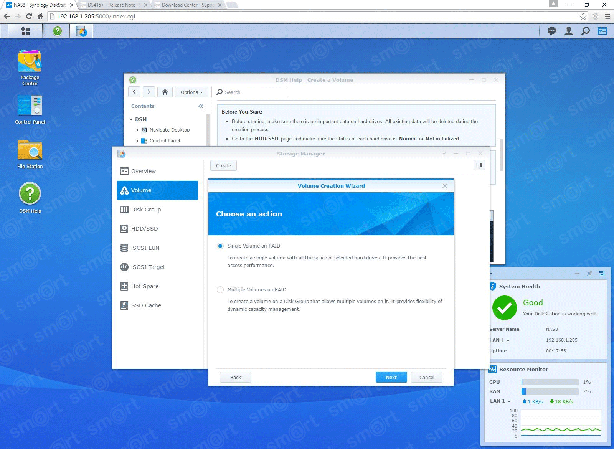The image size is (614, 449).
Task: Open the DSM search magnifier icon
Action: [586, 31]
